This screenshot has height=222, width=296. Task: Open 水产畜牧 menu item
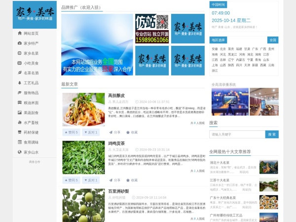(x=31, y=122)
